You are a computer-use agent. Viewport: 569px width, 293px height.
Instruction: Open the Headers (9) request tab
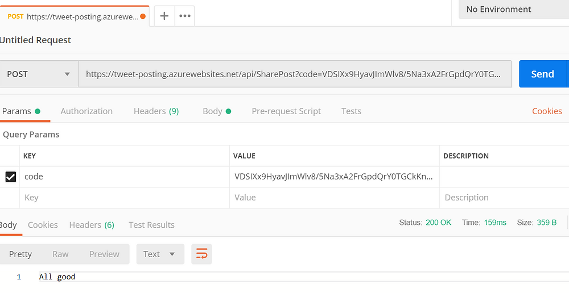pyautogui.click(x=156, y=111)
